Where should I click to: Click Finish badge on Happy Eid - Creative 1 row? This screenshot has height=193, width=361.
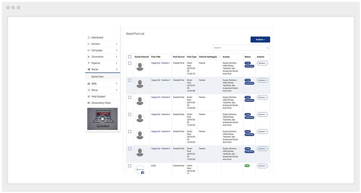point(248,63)
